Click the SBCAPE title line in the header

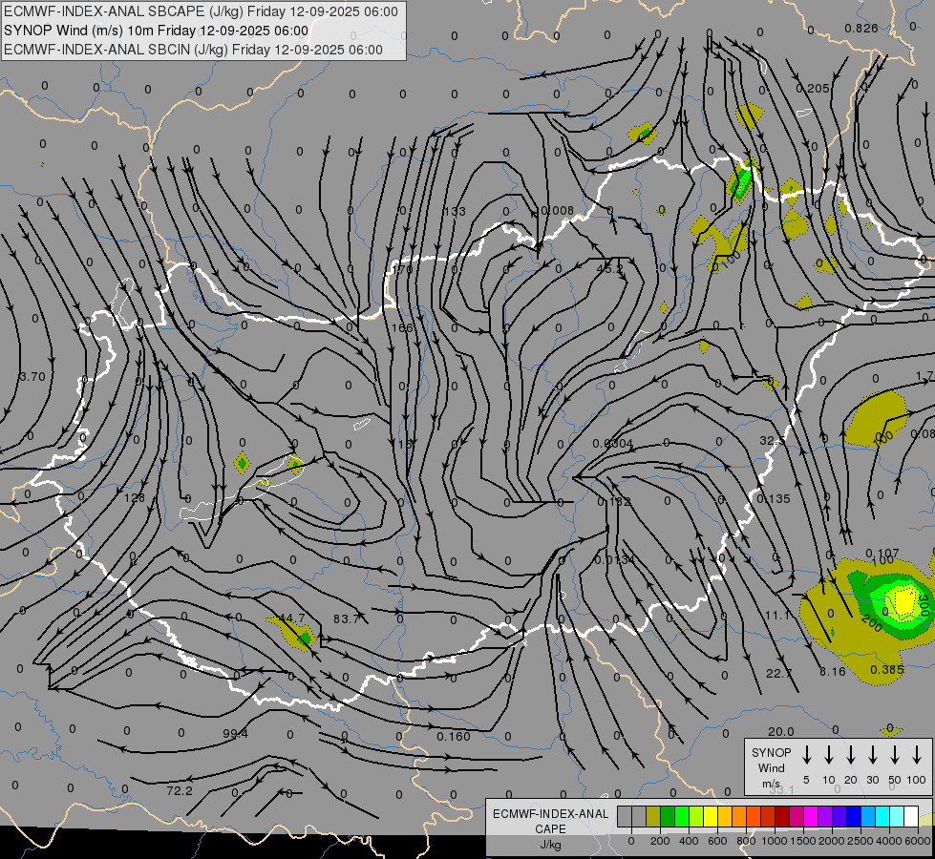(201, 11)
